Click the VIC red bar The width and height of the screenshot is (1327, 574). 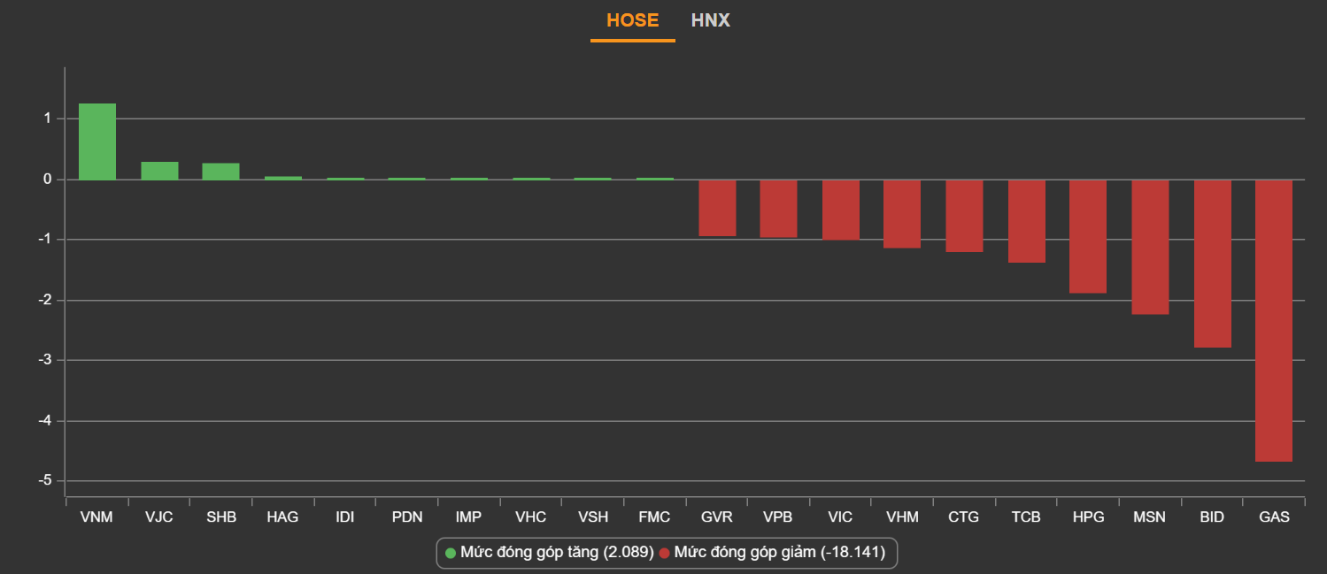click(840, 210)
